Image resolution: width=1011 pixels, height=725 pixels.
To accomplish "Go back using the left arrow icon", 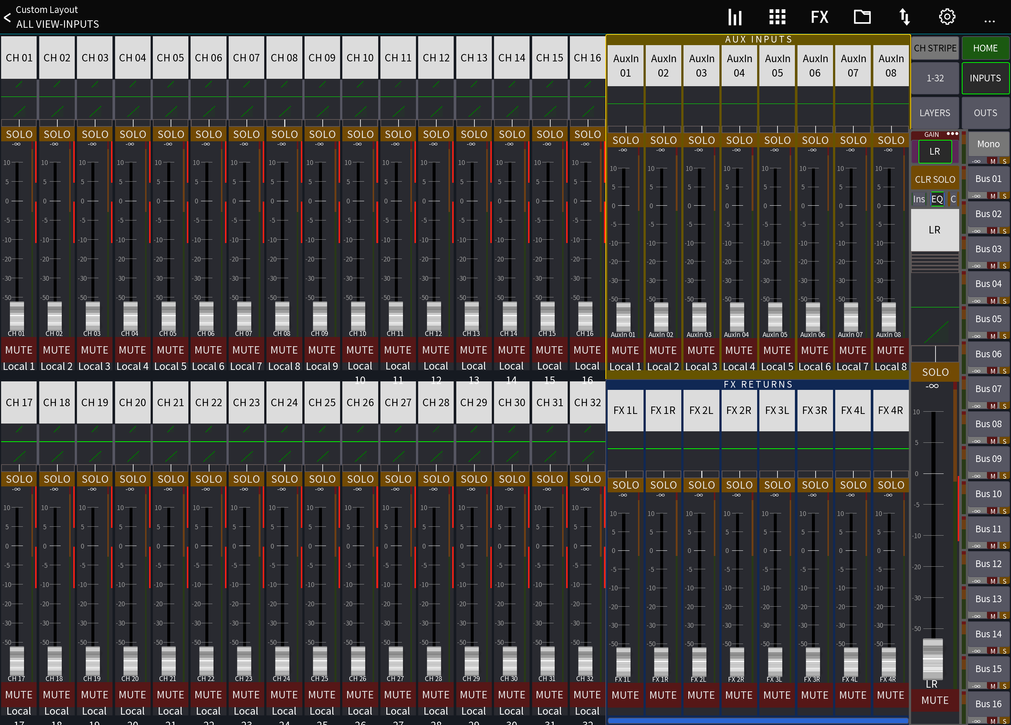I will (x=7, y=17).
